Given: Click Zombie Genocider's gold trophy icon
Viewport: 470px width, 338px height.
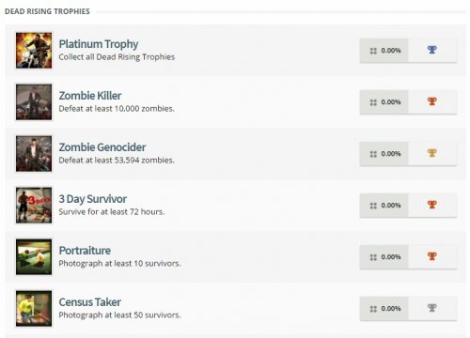Looking at the screenshot, I should [x=432, y=153].
